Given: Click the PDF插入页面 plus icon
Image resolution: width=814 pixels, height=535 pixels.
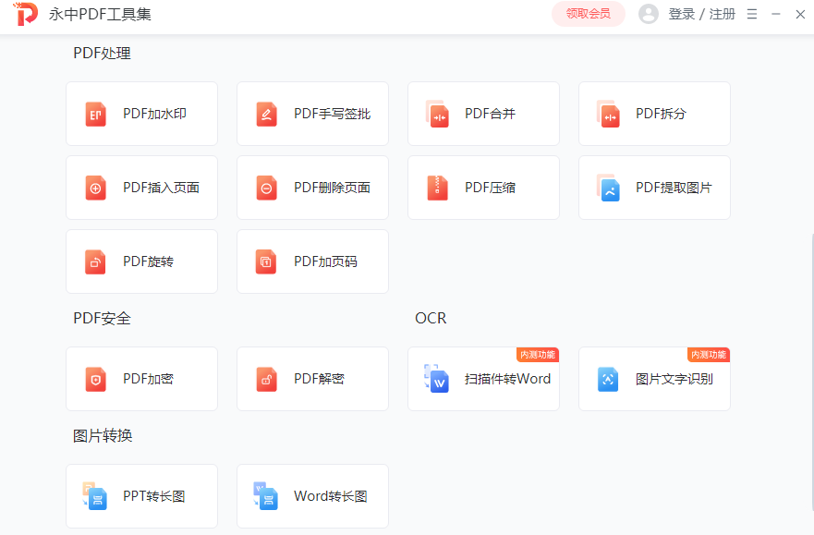Looking at the screenshot, I should tap(95, 188).
